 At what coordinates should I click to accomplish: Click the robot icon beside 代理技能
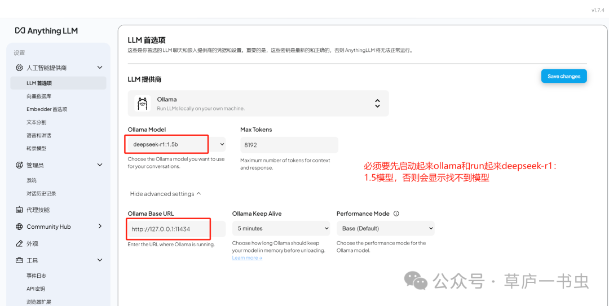pos(19,210)
